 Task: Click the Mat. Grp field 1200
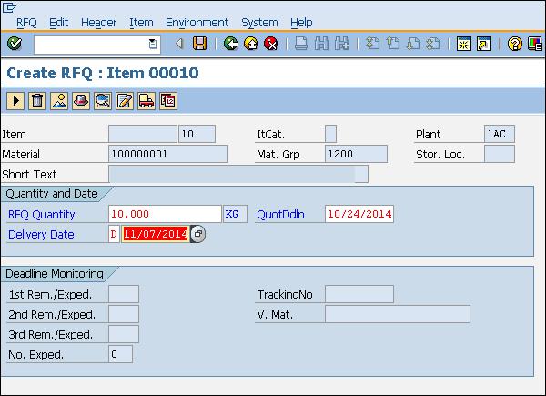coord(356,154)
